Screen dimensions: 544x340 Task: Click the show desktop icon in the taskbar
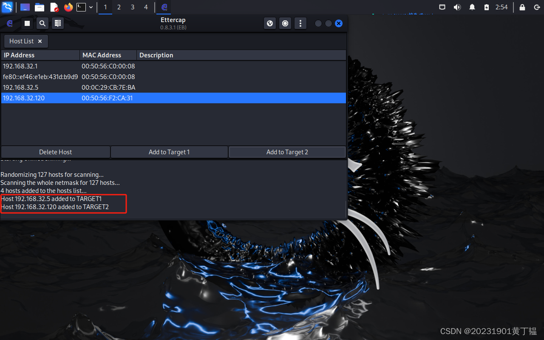pos(25,7)
